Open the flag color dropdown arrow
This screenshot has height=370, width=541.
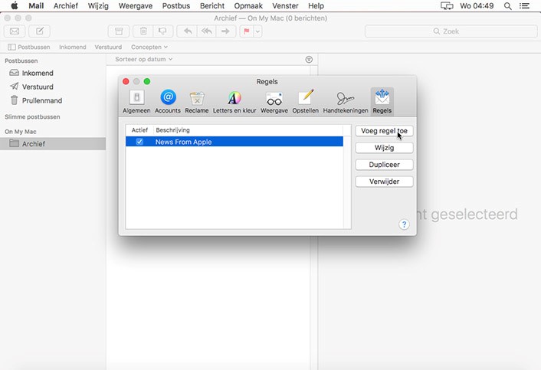point(257,31)
